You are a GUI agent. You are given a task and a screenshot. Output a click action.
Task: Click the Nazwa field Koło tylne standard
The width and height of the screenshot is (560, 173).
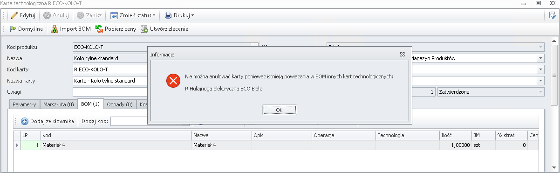(110, 58)
